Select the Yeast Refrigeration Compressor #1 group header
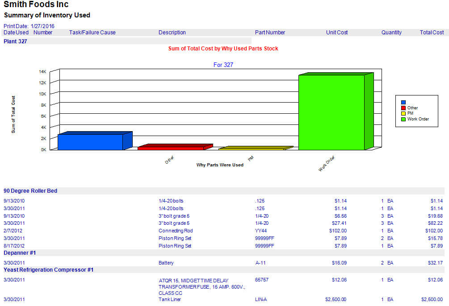Screen dimensions: 449x306 click(x=48, y=270)
